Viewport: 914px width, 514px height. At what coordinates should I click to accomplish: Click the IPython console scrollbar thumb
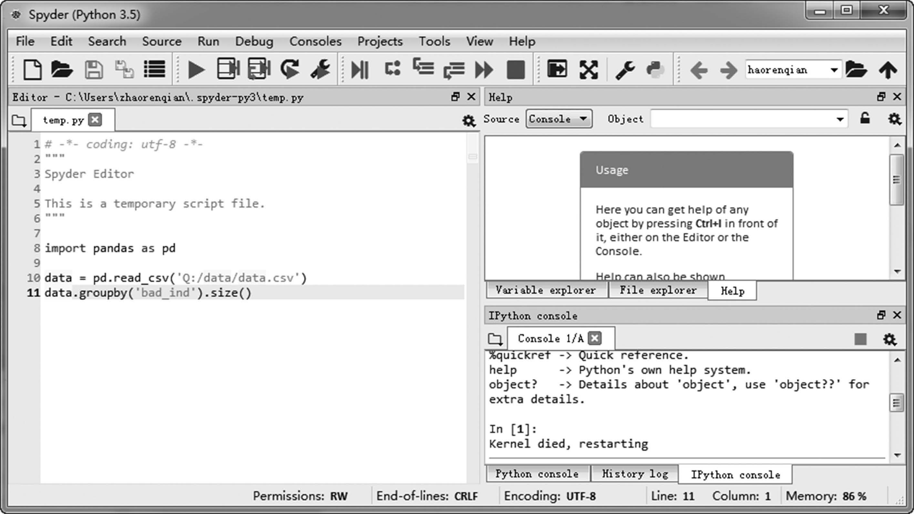tap(897, 403)
